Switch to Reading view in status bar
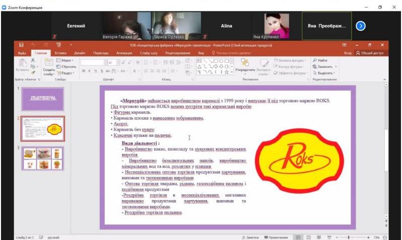Viewport: 402px width, 240px height. click(319, 237)
